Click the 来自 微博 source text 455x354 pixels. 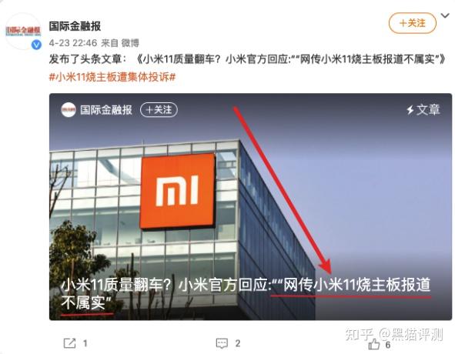[120, 43]
